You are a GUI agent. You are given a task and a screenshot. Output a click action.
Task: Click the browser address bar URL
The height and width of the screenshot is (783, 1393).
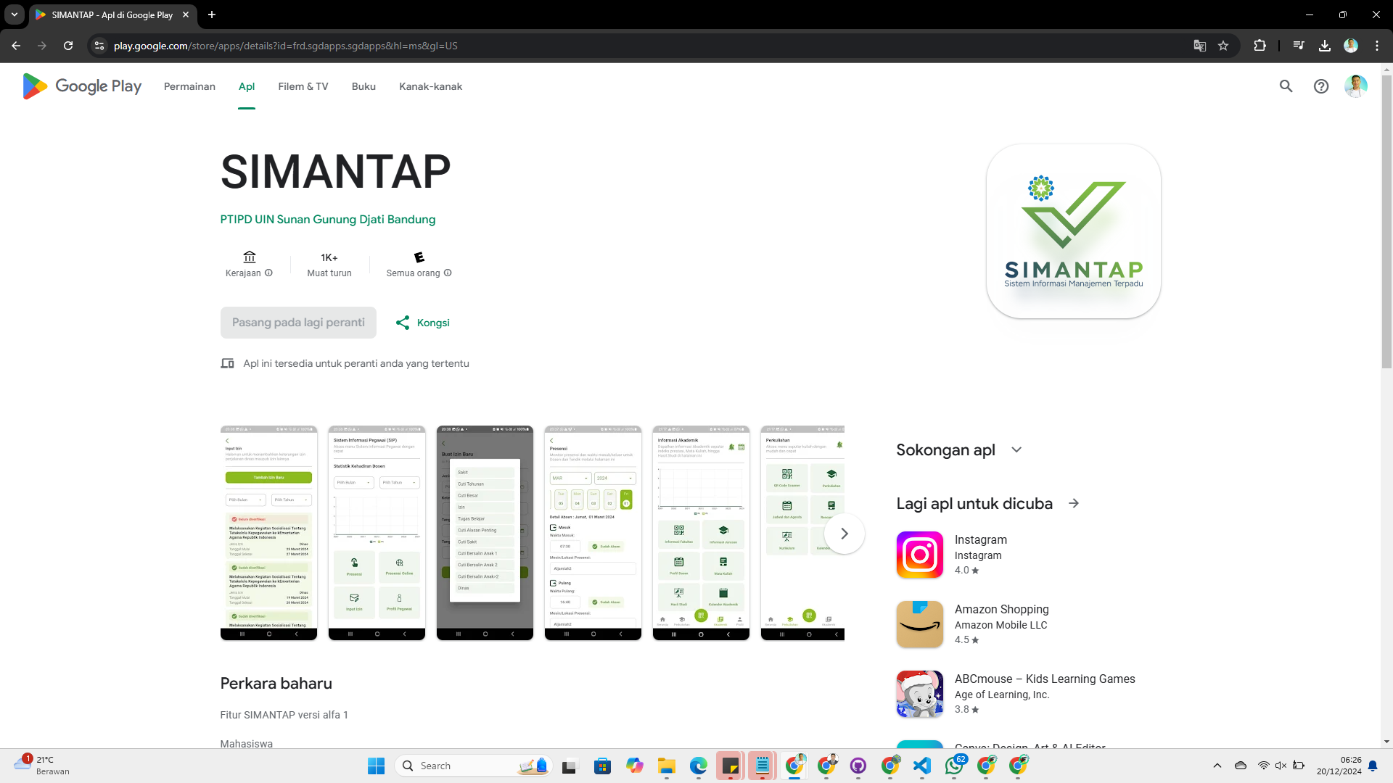click(285, 46)
